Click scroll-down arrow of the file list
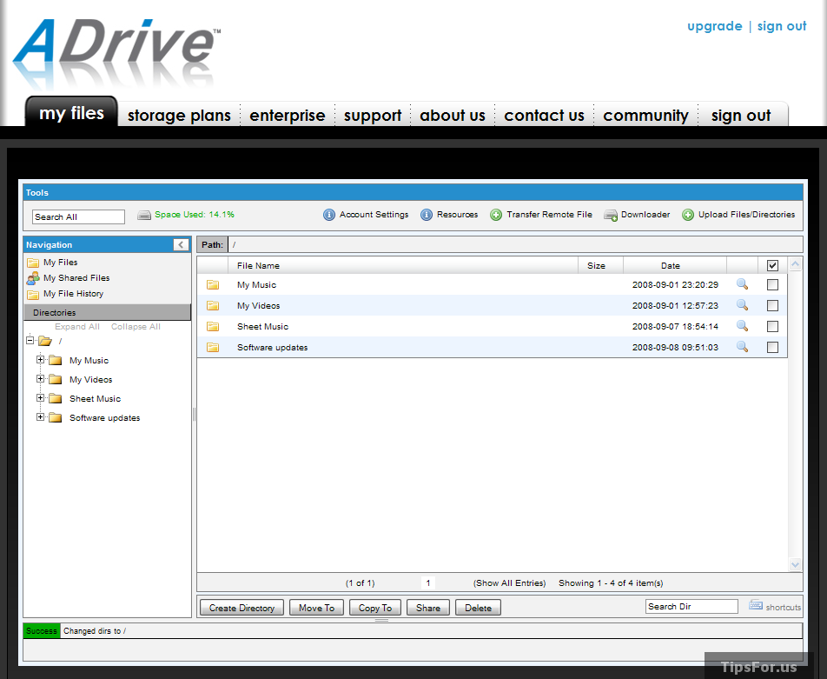 [796, 564]
